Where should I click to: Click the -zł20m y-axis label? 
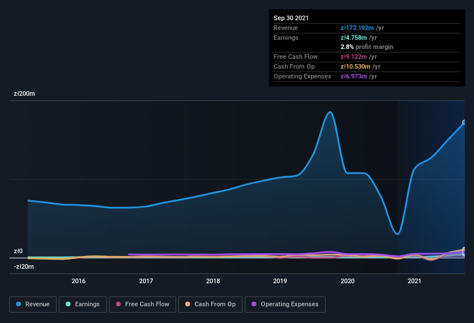[x=24, y=266]
